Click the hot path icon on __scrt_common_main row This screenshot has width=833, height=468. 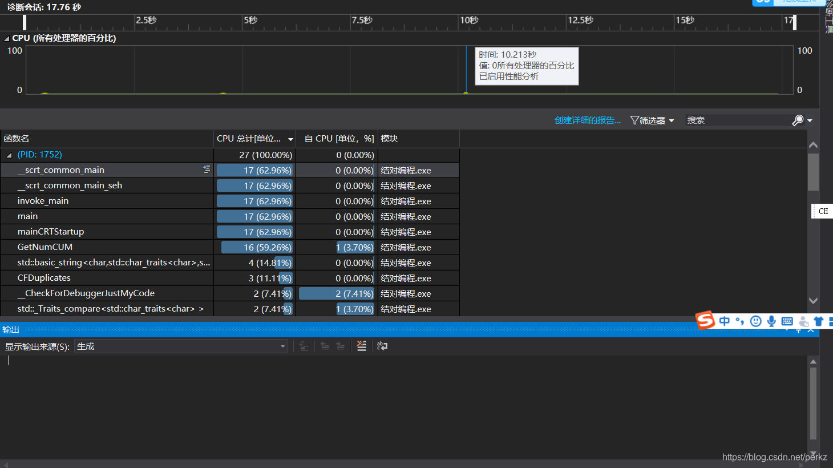pyautogui.click(x=206, y=170)
